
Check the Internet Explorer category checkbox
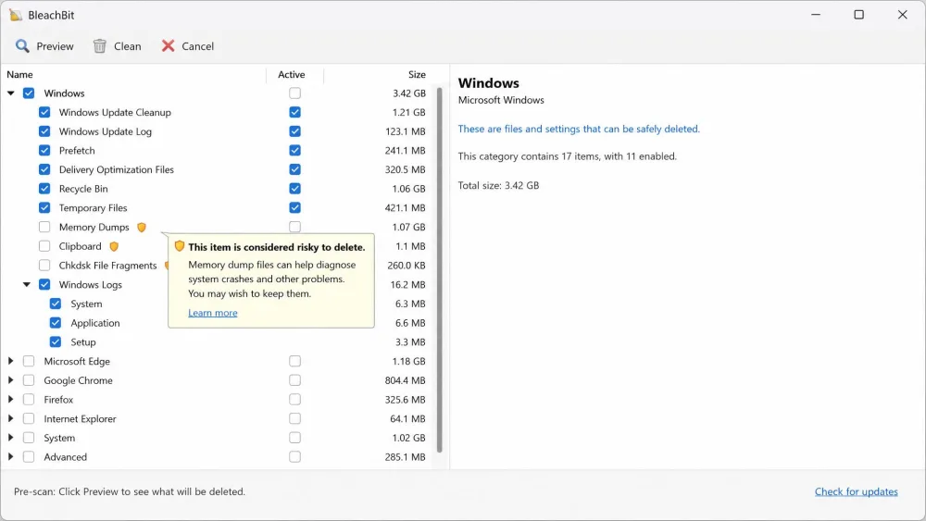tap(29, 419)
